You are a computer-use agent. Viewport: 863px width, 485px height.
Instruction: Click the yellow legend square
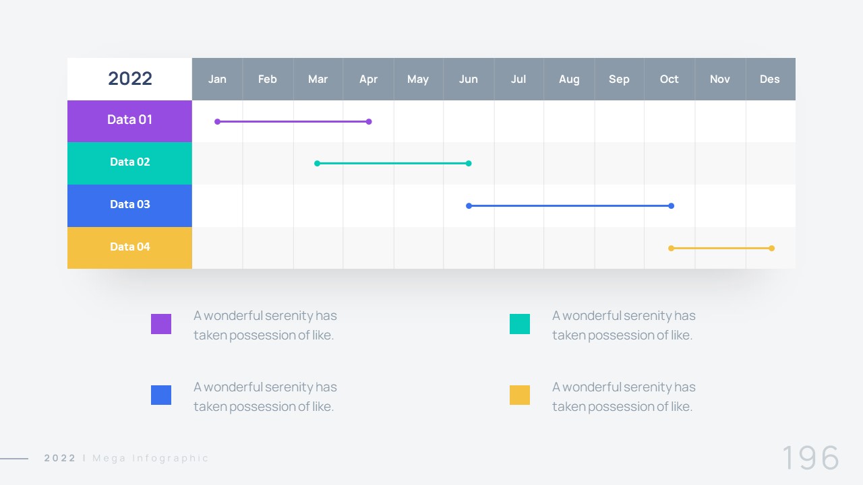(x=520, y=395)
